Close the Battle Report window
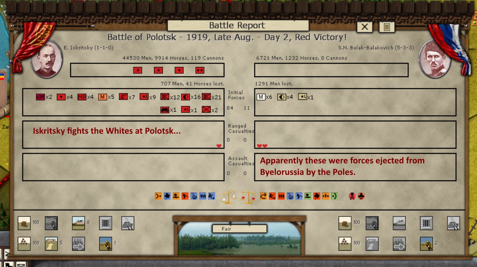 (x=364, y=27)
